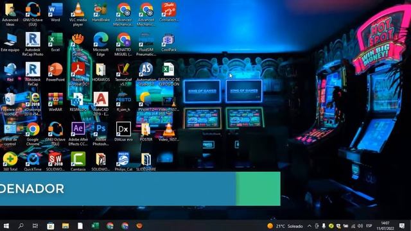Open the HORARIOS folder
The height and width of the screenshot is (231, 411).
pyautogui.click(x=101, y=72)
